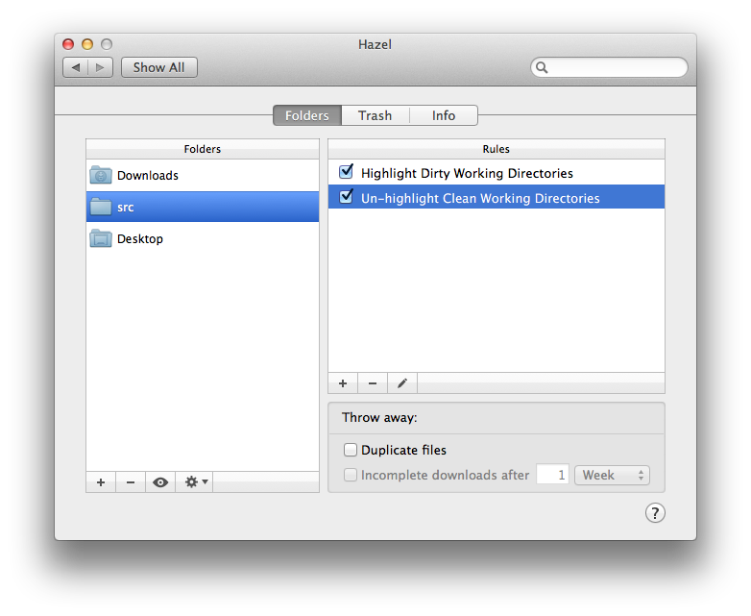Delete the selected rule with the minus button
This screenshot has height=616, width=751.
[x=373, y=383]
